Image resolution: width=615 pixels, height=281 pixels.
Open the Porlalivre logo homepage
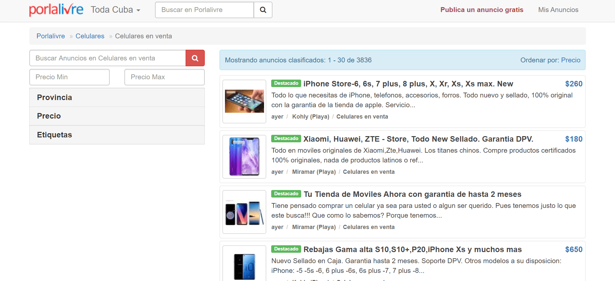pyautogui.click(x=56, y=9)
